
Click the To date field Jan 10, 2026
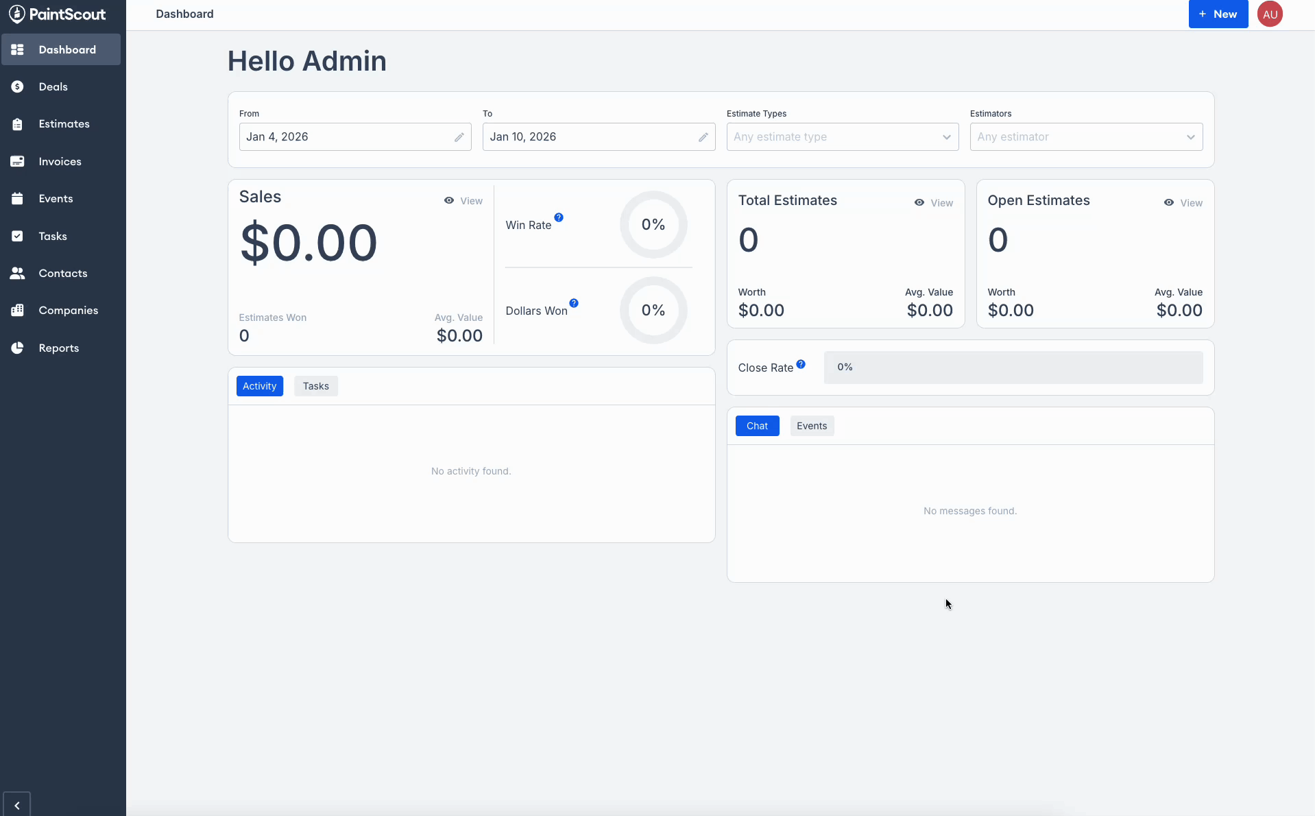[599, 137]
